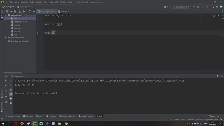Go to next highlighted error arrow
The width and height of the screenshot is (224, 126).
click(222, 16)
